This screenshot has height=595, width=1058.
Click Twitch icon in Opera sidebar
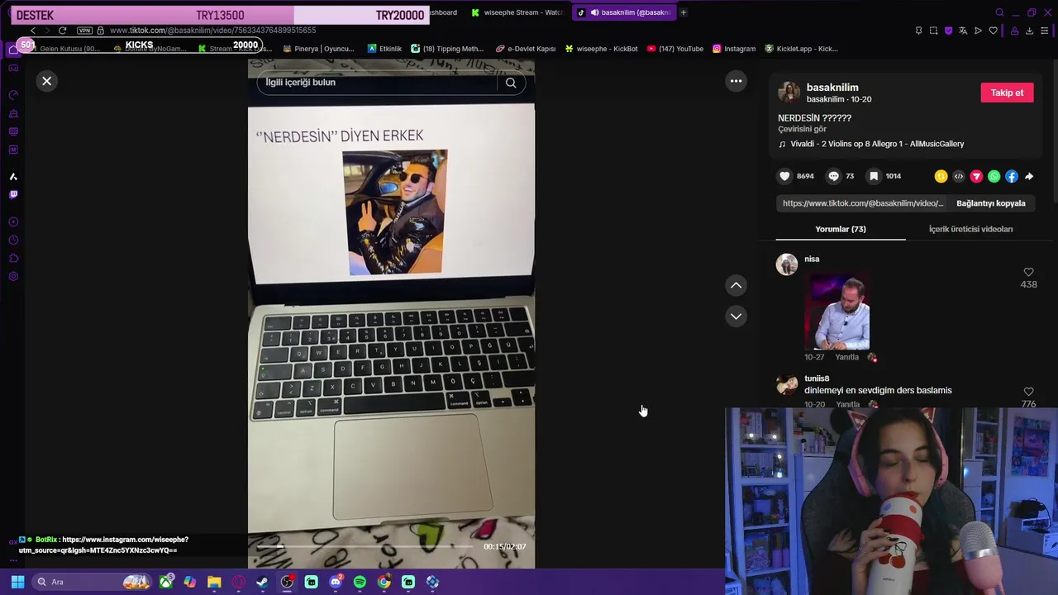point(13,194)
